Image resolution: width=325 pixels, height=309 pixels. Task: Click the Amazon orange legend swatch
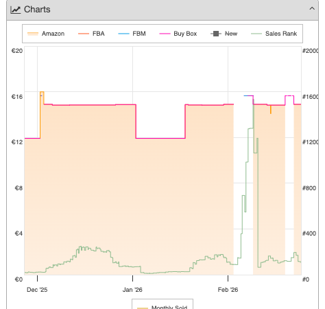pyautogui.click(x=33, y=34)
